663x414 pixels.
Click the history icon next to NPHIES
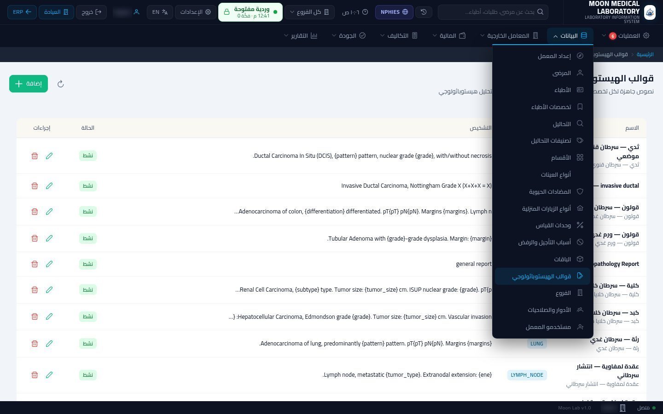click(x=424, y=12)
